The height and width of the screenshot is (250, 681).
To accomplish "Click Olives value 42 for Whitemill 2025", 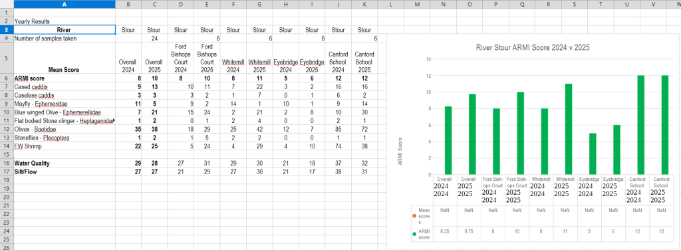I will coord(259,130).
